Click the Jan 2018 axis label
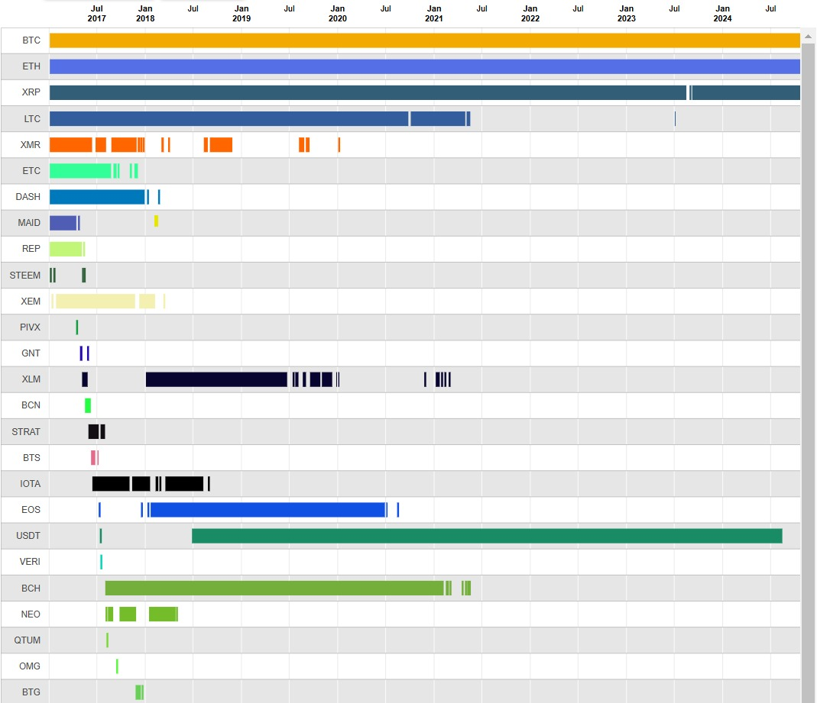Image resolution: width=817 pixels, height=703 pixels. pyautogui.click(x=145, y=14)
